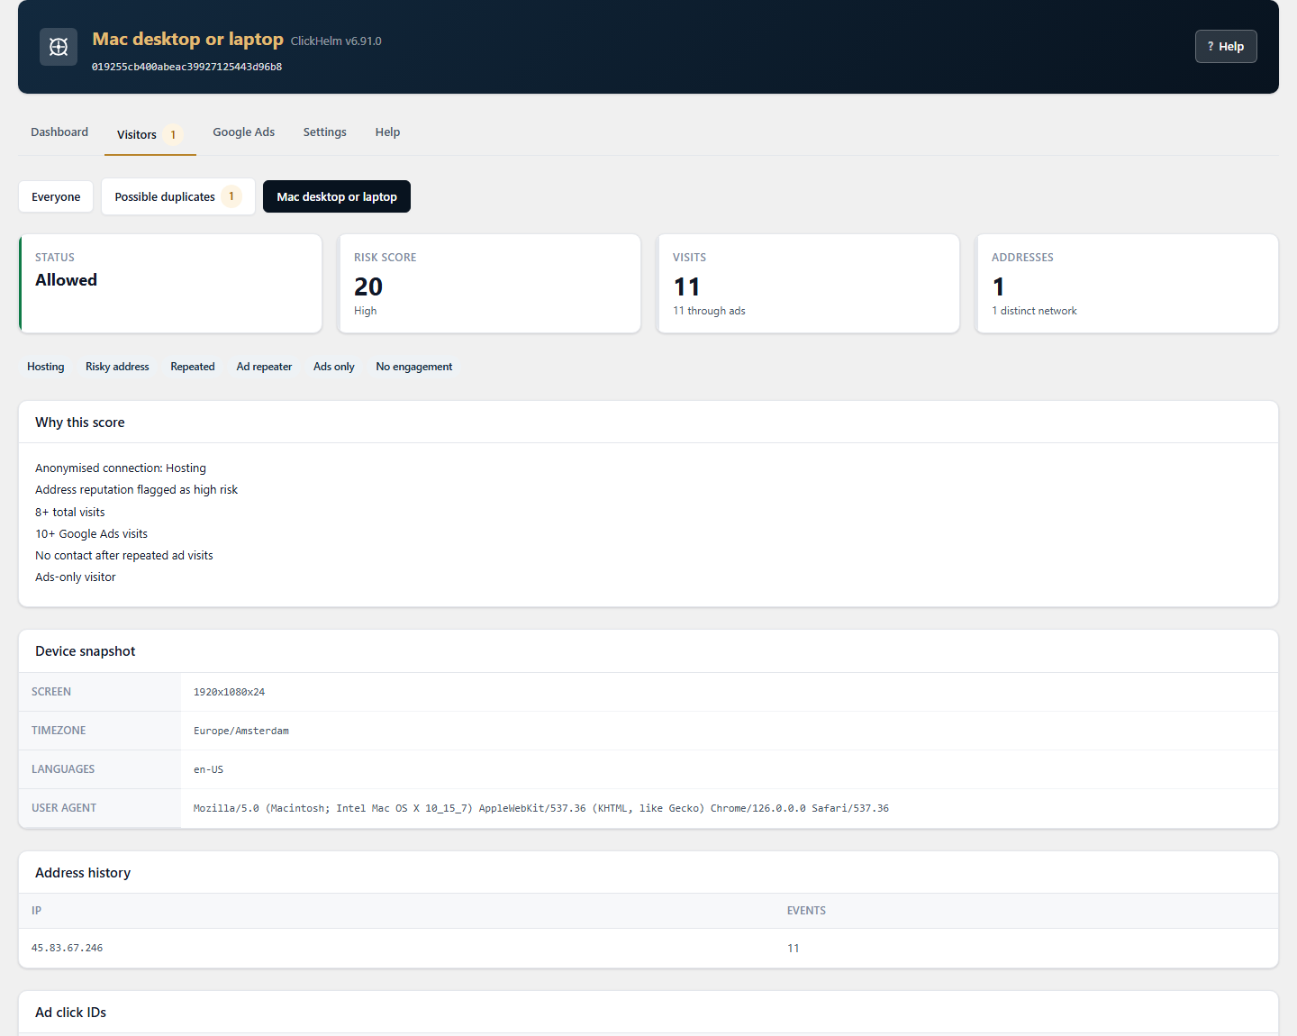
Task: Click the events count 11 in Address history
Action: tap(793, 949)
